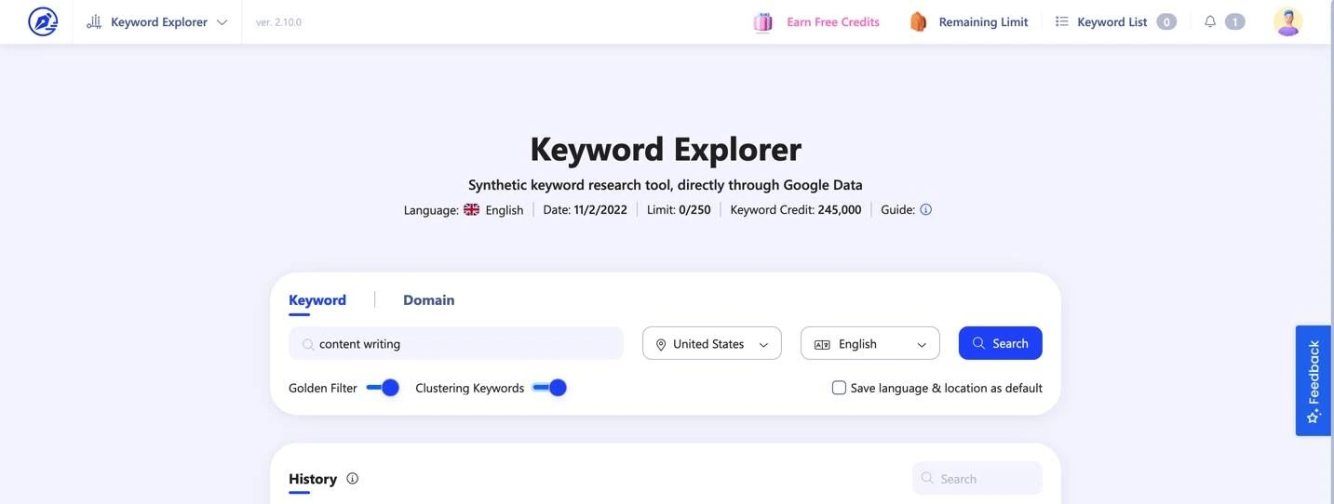Click the Keyword Credit 245,000 value

840,209
